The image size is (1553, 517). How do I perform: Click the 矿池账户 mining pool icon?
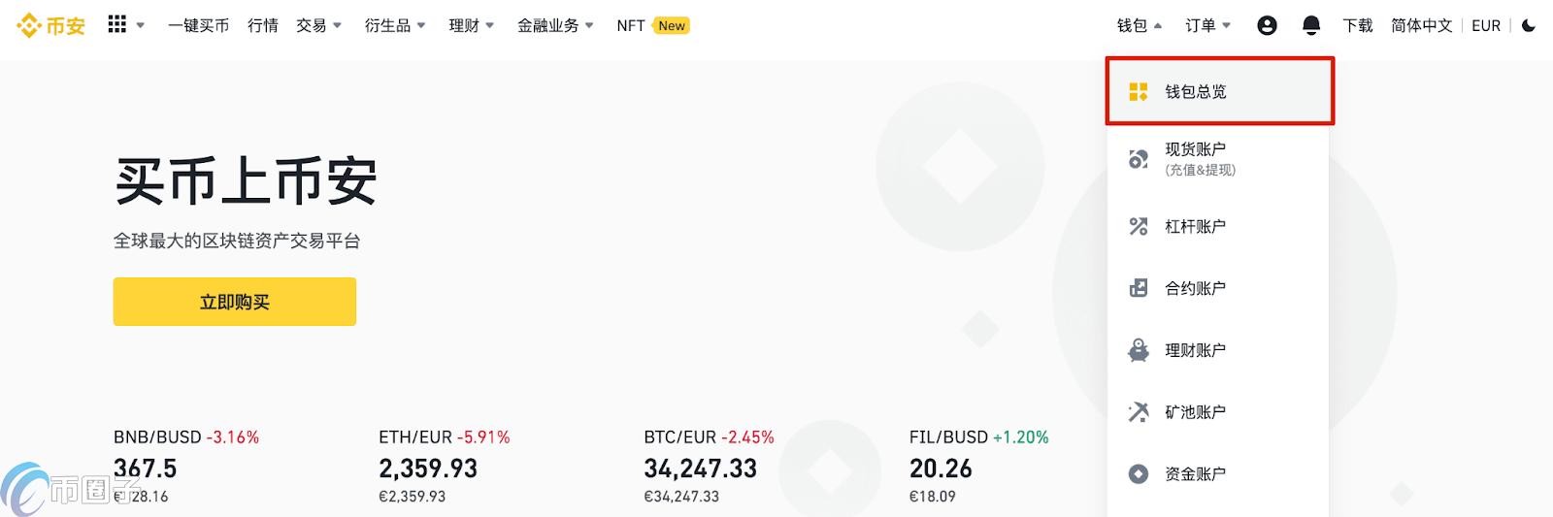click(1139, 412)
